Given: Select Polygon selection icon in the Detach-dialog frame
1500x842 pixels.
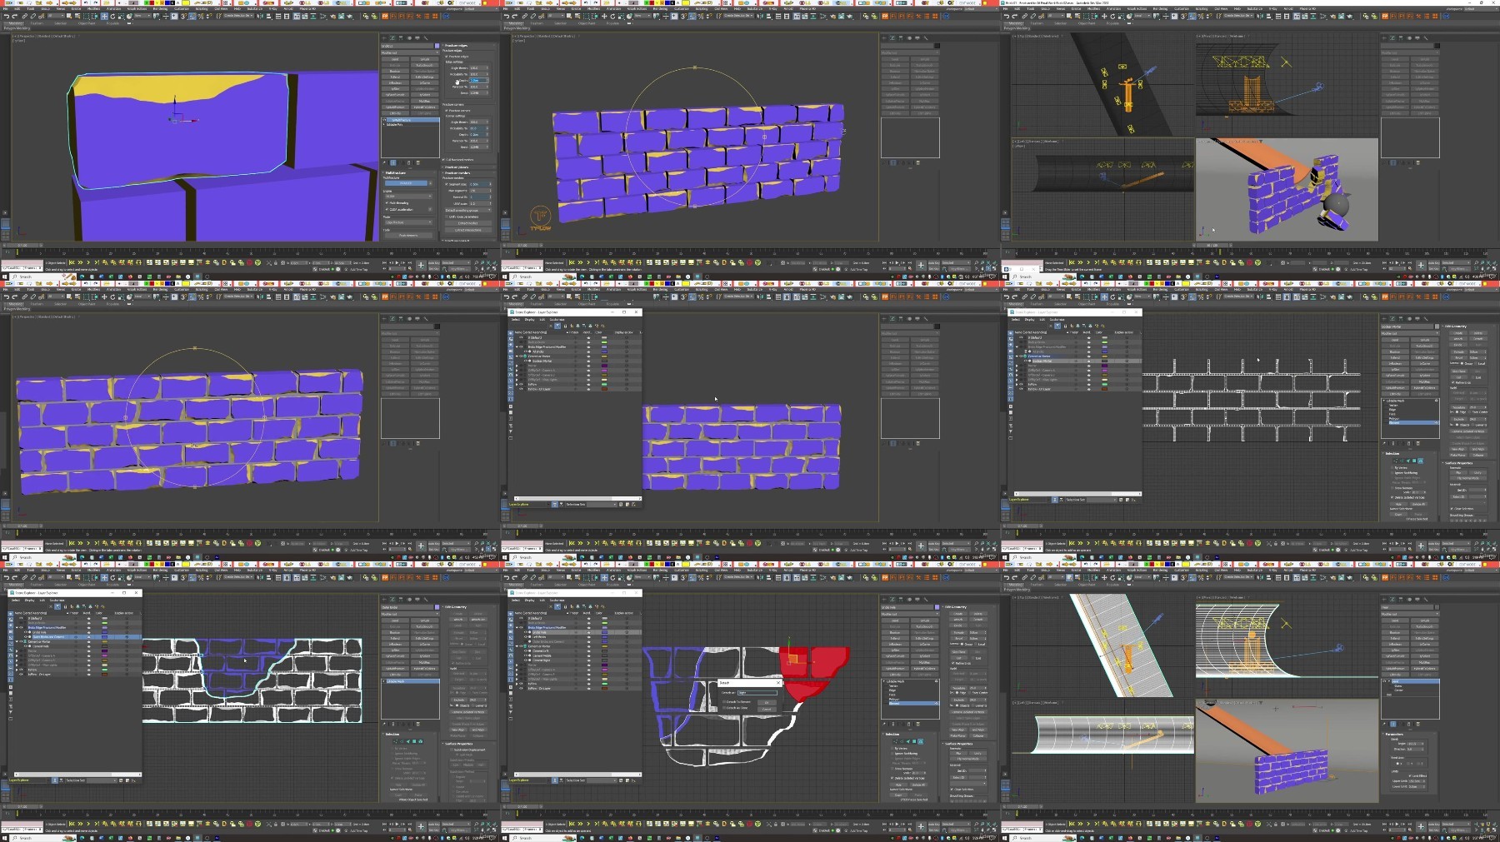Looking at the screenshot, I should tap(914, 740).
